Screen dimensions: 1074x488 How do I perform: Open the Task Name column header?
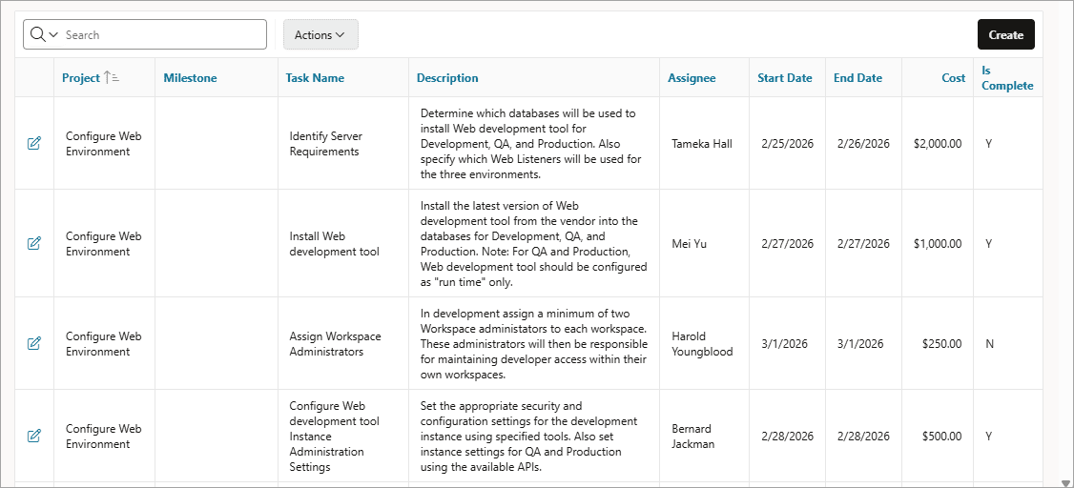[315, 78]
